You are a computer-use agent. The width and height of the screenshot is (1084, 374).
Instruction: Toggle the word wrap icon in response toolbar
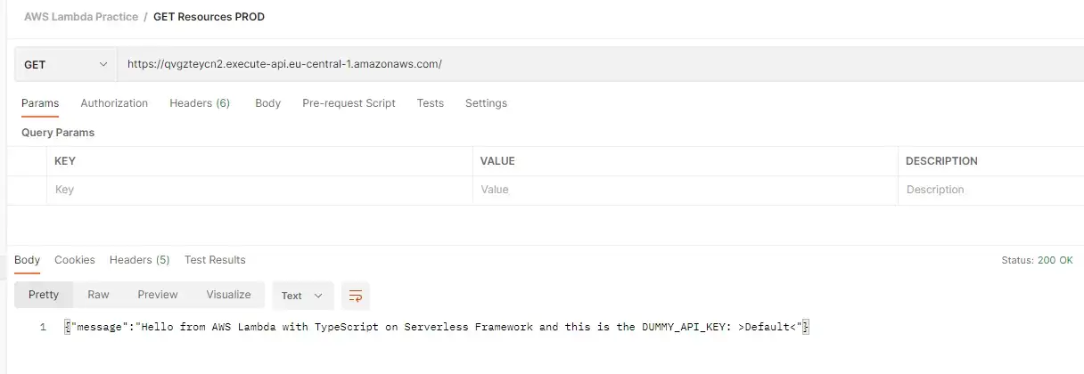[x=356, y=296]
